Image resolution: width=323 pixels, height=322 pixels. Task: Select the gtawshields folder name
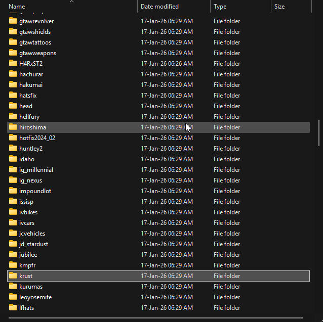click(x=35, y=32)
